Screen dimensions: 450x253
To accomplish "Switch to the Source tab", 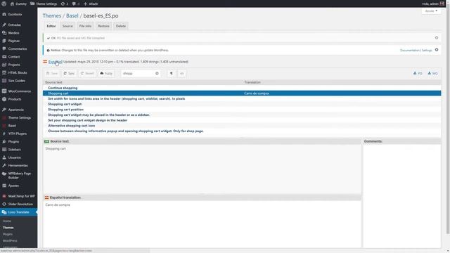I will point(67,26).
